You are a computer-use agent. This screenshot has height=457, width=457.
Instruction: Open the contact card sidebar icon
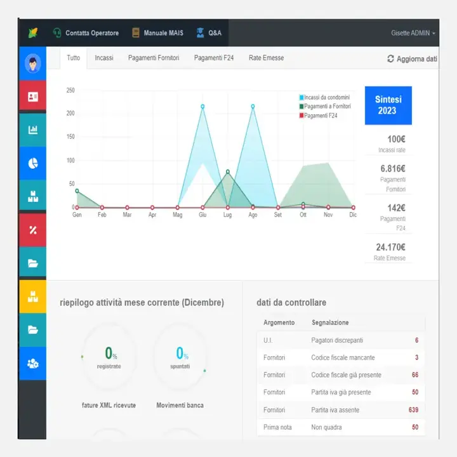[x=32, y=96]
